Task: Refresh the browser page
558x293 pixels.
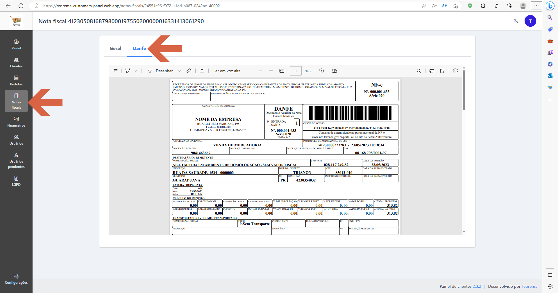Action: click(21, 6)
